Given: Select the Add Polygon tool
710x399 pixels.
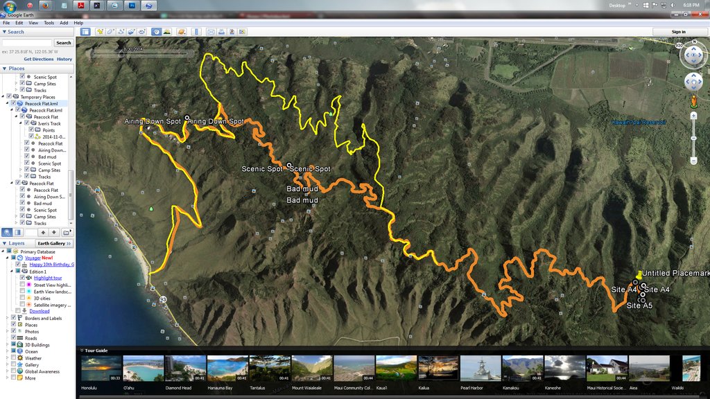Looking at the screenshot, I should [x=110, y=32].
